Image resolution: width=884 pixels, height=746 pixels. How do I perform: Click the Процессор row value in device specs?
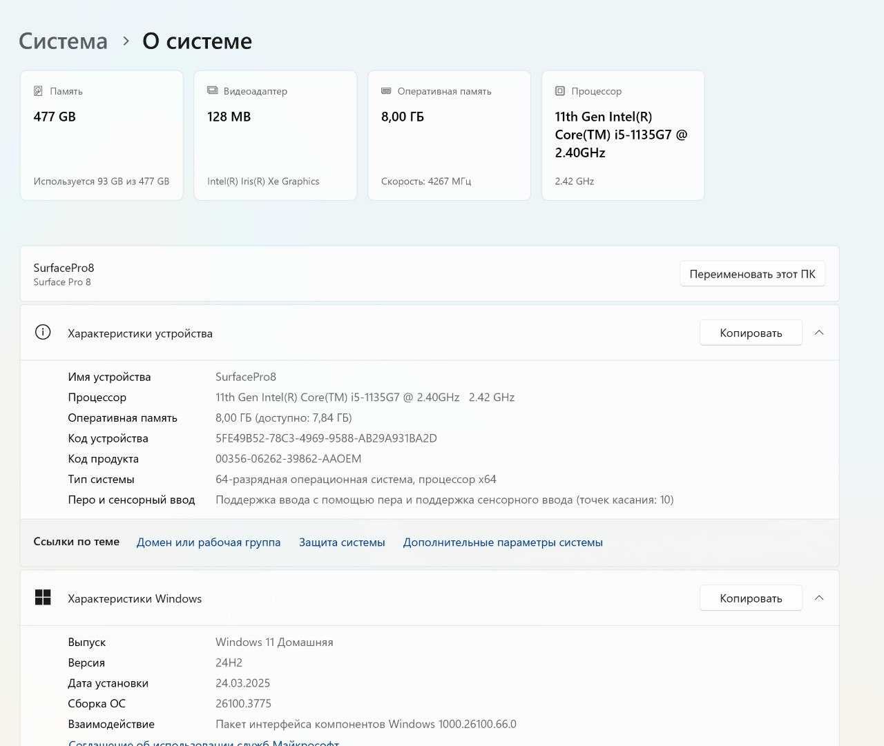click(x=365, y=397)
